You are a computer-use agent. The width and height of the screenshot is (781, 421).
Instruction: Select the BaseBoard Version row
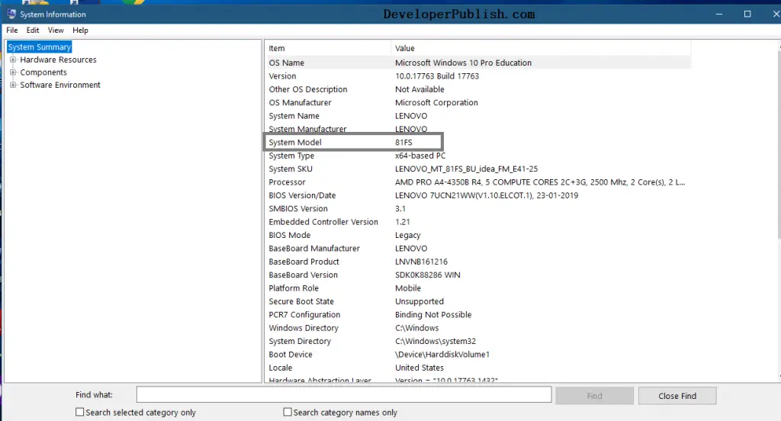(478, 275)
